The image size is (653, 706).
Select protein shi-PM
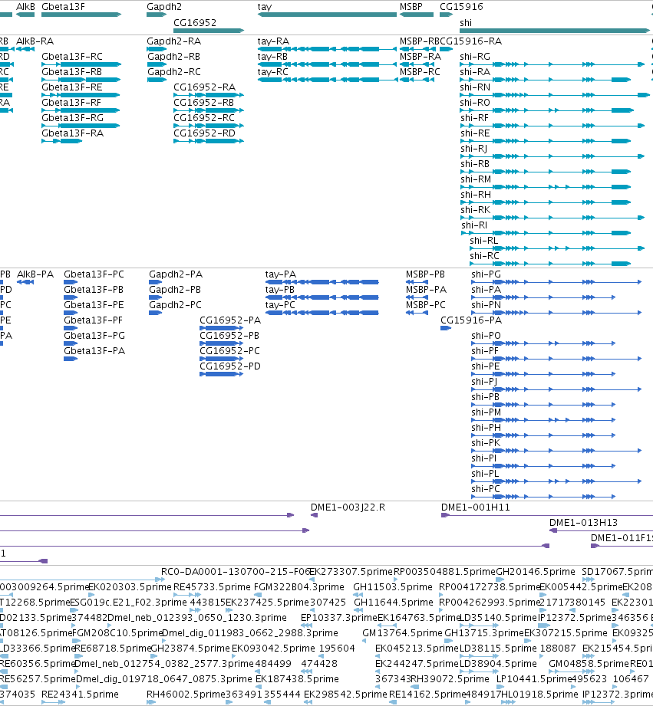point(486,412)
